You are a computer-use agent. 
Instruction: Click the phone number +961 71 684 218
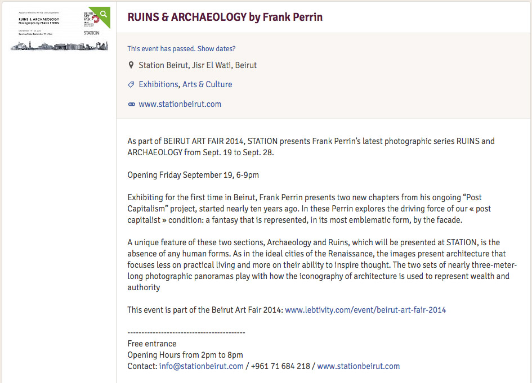280,366
